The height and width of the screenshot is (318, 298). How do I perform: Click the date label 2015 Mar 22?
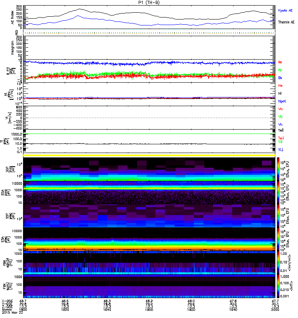click(12, 312)
